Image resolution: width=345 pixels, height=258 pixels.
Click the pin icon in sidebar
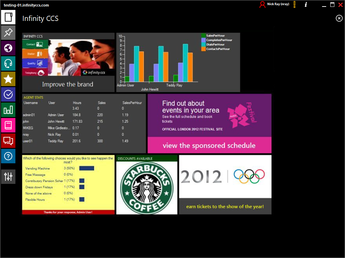pos(8,33)
